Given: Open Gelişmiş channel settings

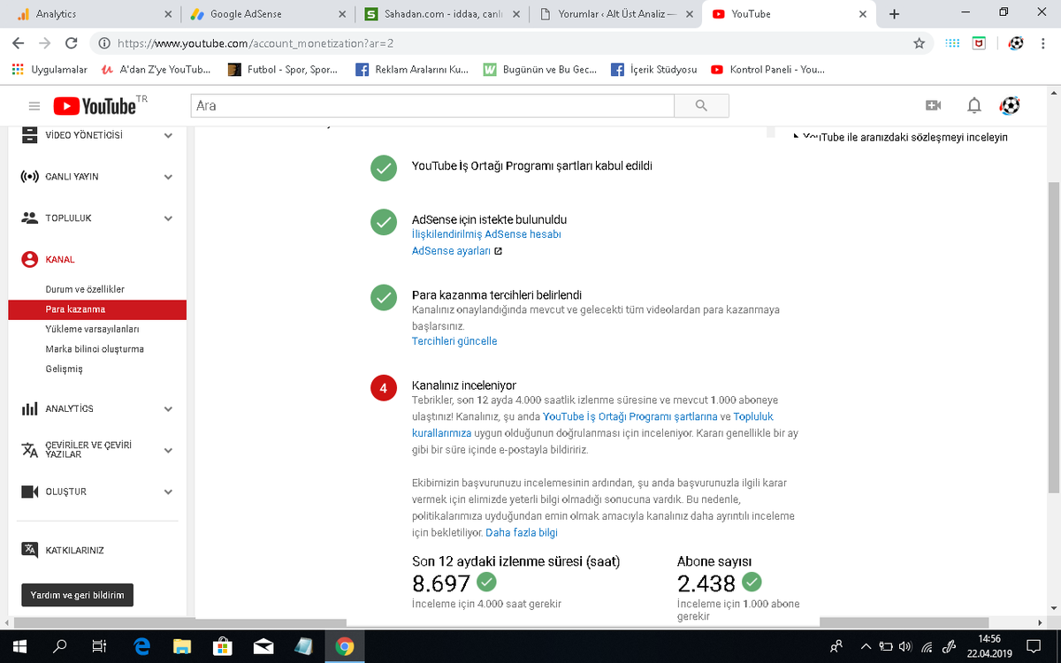Looking at the screenshot, I should click(64, 369).
